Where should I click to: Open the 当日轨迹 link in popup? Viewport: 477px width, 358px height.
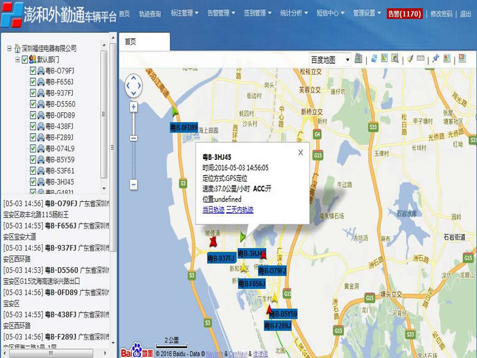pyautogui.click(x=213, y=210)
